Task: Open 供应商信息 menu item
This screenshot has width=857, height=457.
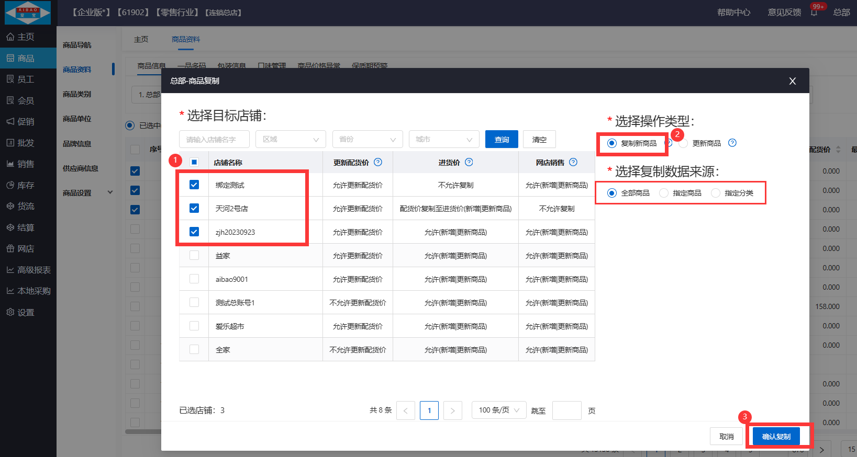Action: point(81,168)
